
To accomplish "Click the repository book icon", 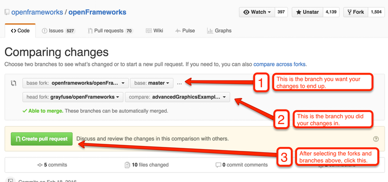I will (x=7, y=12).
